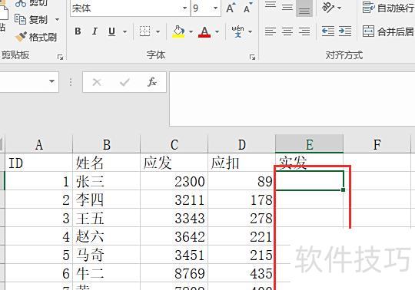
Task: Open borders dropdown arrow
Action: click(x=158, y=31)
